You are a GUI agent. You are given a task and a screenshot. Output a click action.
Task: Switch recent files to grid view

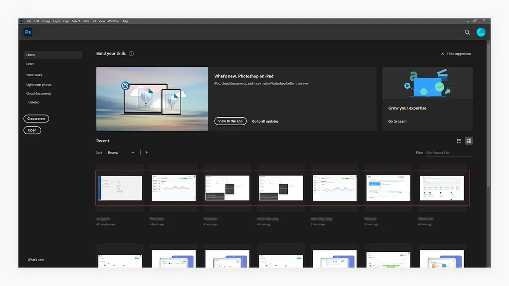[x=469, y=141]
